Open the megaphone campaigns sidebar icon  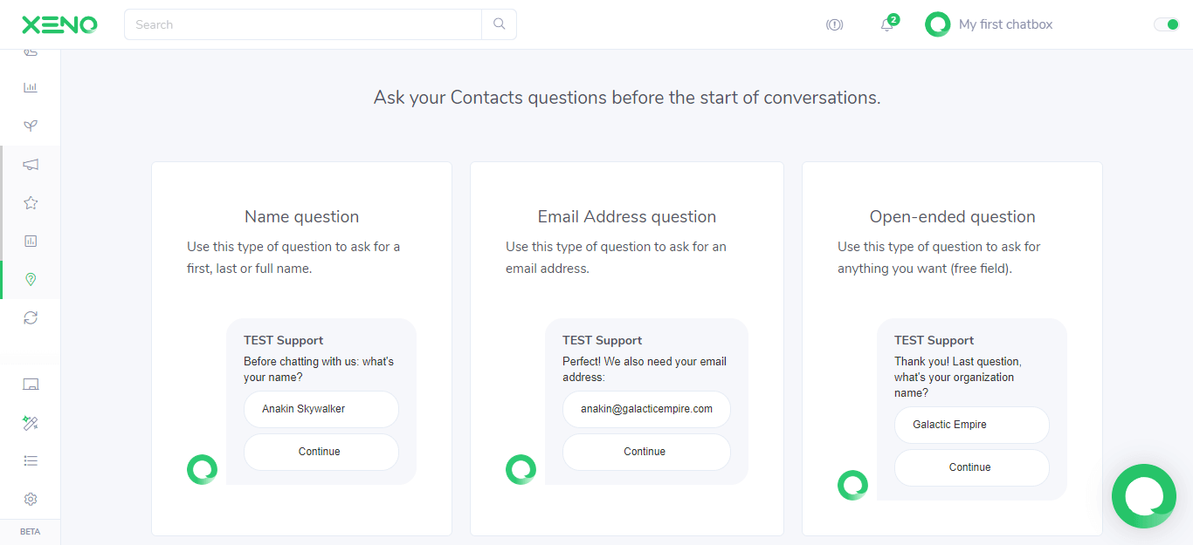(x=31, y=165)
